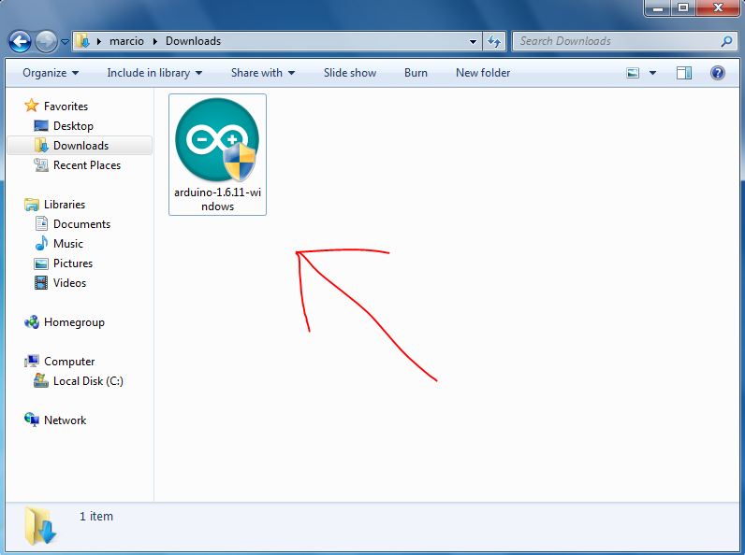Expand the arrow between marcio and Downloads
The width and height of the screenshot is (745, 555).
click(154, 41)
